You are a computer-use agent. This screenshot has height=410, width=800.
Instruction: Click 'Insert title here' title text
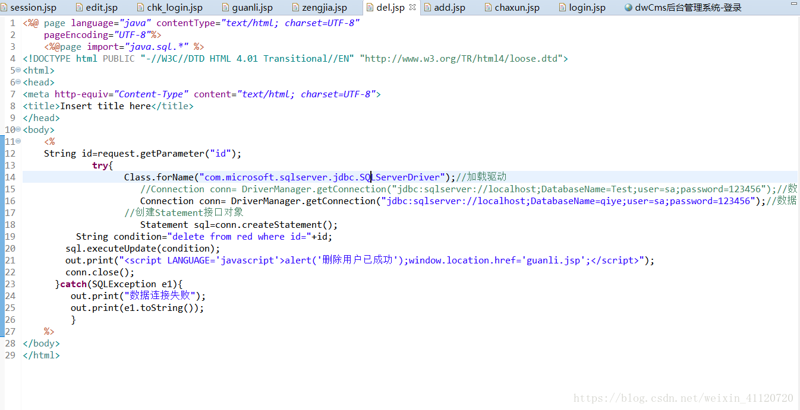point(106,106)
